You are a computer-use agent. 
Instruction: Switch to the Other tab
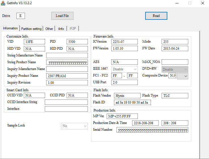tap(49, 29)
